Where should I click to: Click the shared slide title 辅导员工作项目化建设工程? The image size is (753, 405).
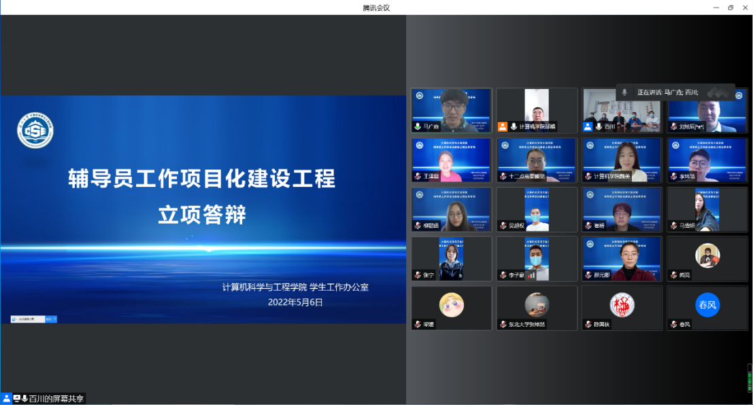pos(202,179)
